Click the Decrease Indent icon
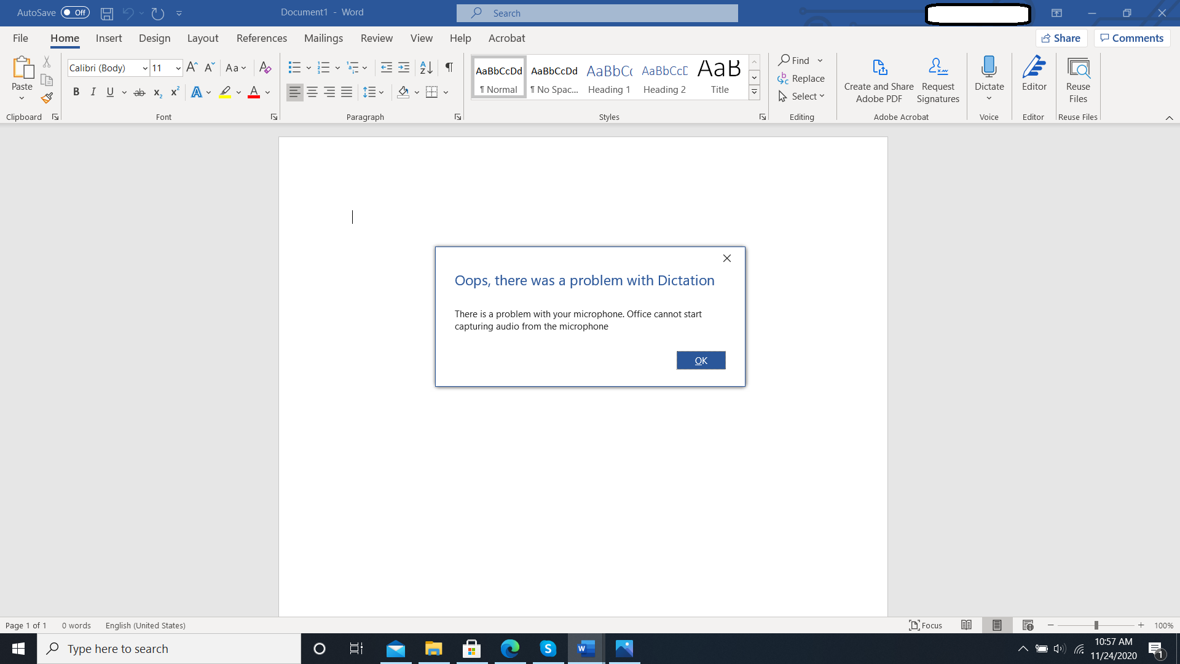Viewport: 1180px width, 664px height. click(x=387, y=68)
